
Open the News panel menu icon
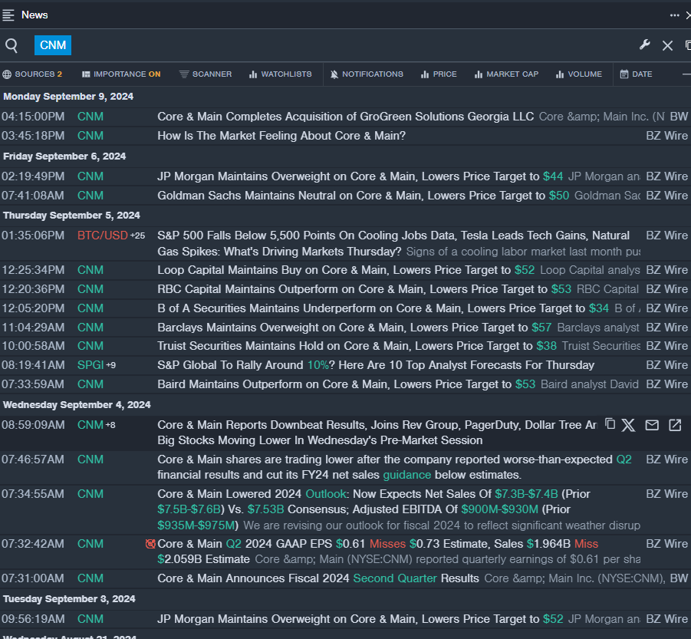[8, 15]
